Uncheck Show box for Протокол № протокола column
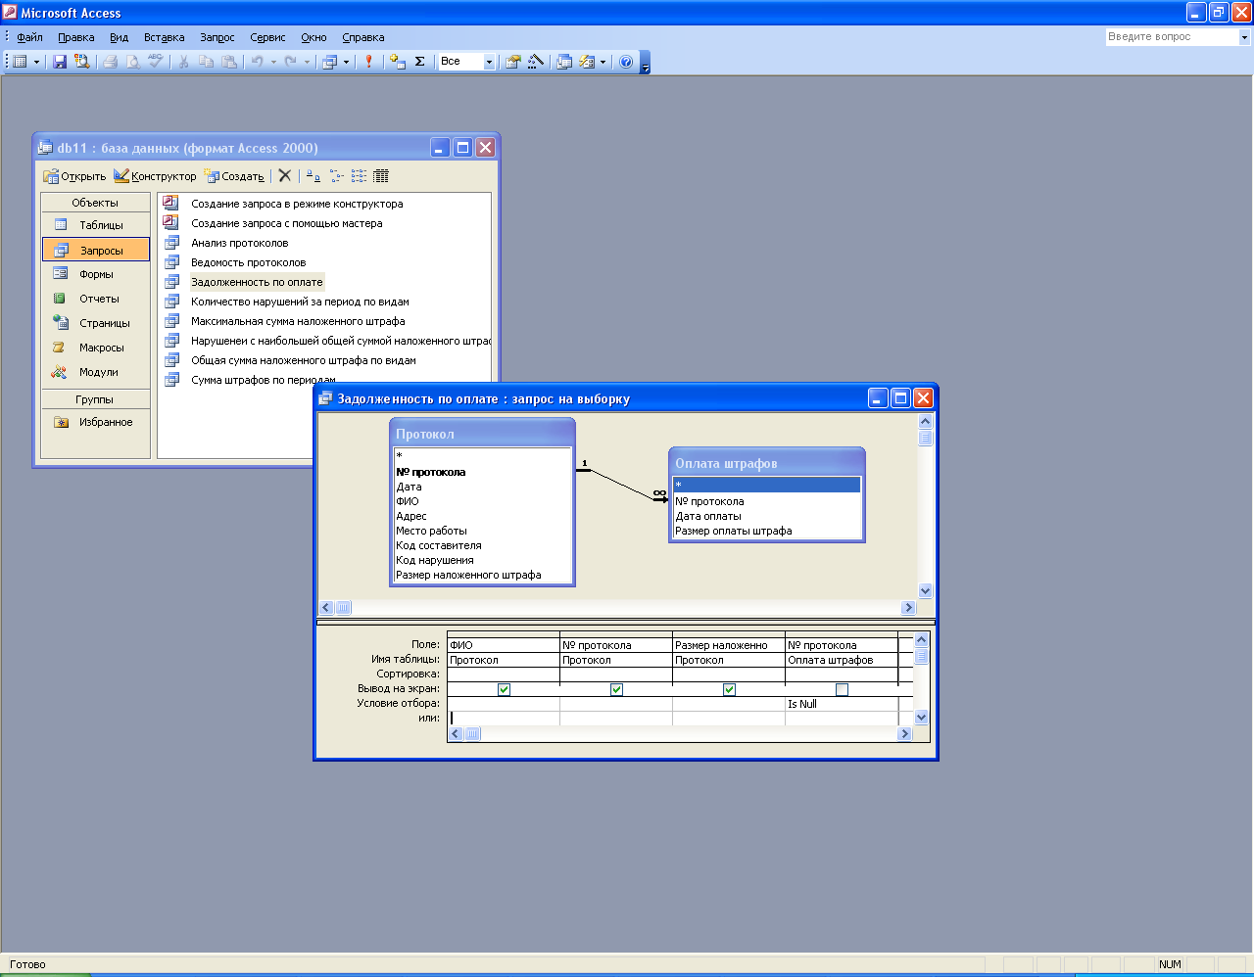 tap(616, 689)
